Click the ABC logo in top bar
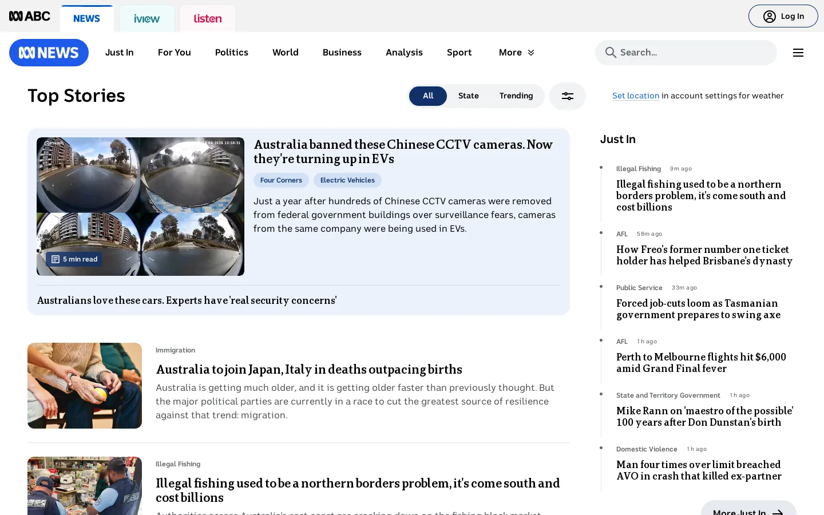Image resolution: width=824 pixels, height=515 pixels. 30,16
